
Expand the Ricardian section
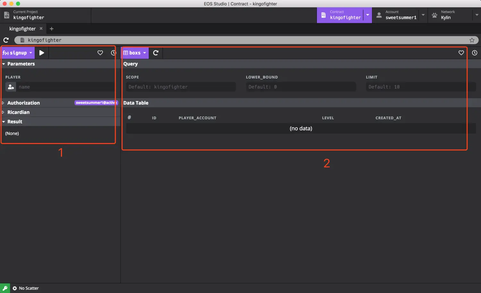(18, 112)
